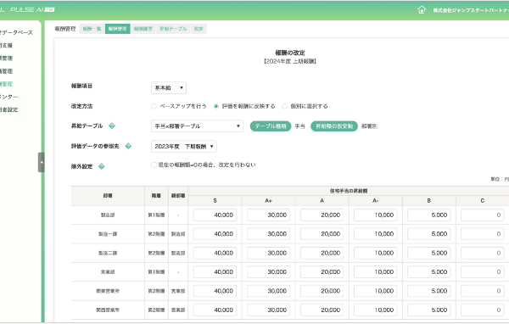
Task: Click the 製造二課 department name cell
Action: click(108, 253)
